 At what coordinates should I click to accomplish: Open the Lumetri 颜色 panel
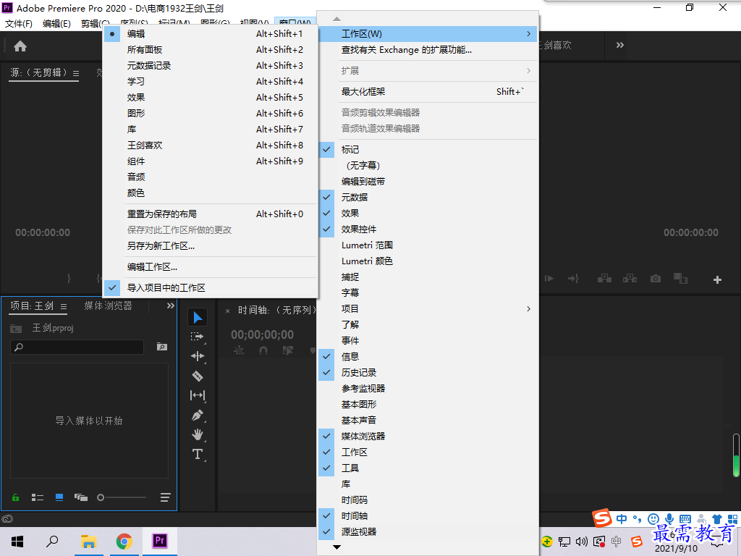(x=428, y=261)
